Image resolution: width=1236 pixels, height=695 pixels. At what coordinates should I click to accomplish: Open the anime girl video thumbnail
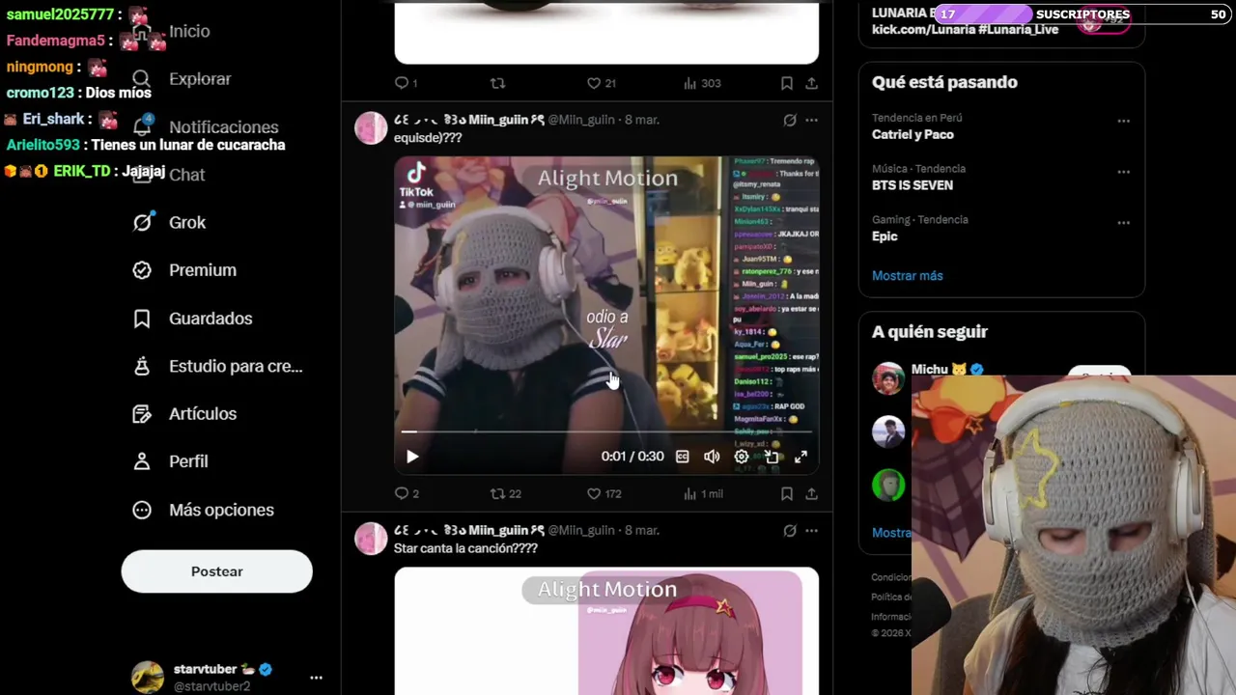coord(606,631)
